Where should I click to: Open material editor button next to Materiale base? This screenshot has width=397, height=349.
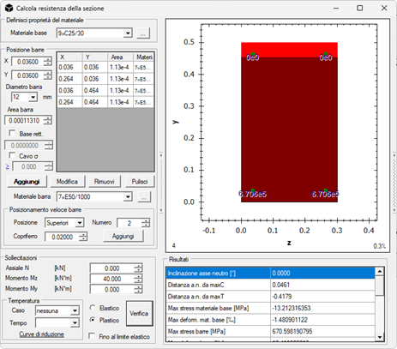point(143,33)
